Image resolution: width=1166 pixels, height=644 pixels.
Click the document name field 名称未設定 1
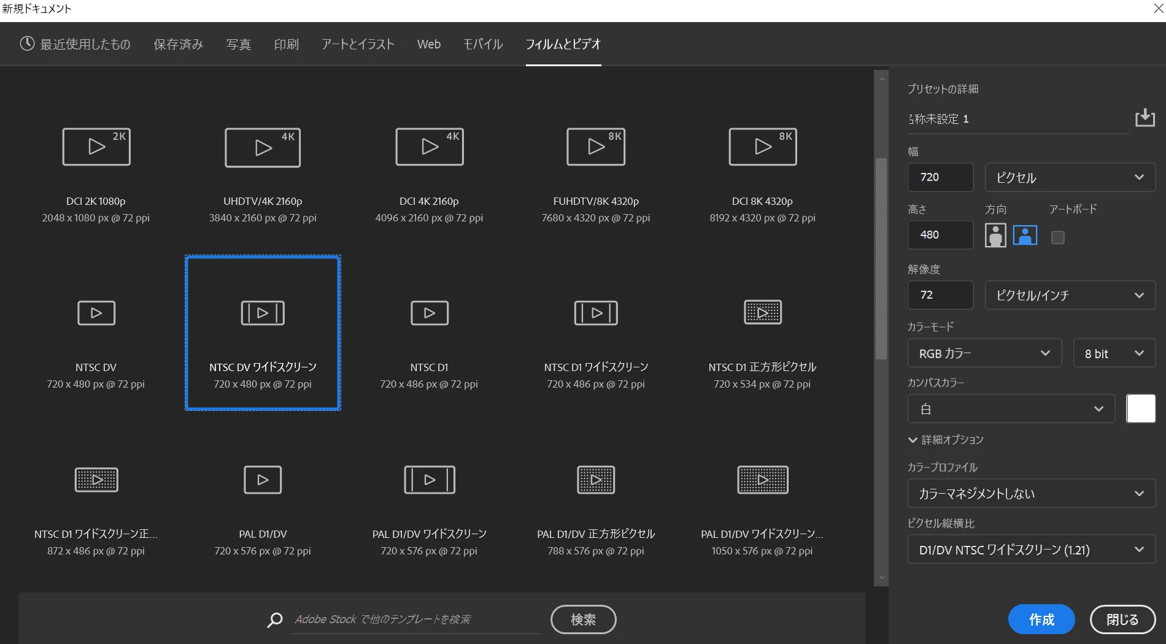1019,119
